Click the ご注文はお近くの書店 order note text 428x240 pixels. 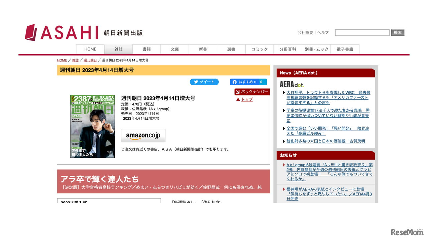coord(176,149)
